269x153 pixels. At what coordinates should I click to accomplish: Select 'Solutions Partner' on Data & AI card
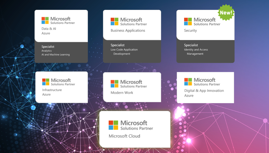(63, 23)
